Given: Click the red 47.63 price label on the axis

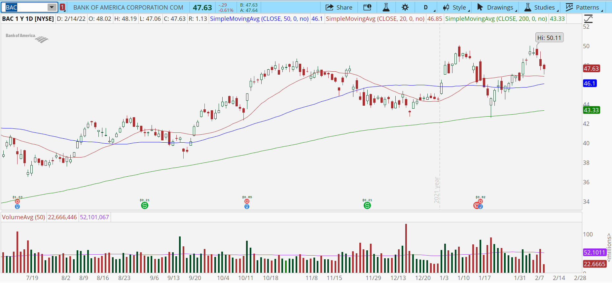Looking at the screenshot, I should [591, 69].
